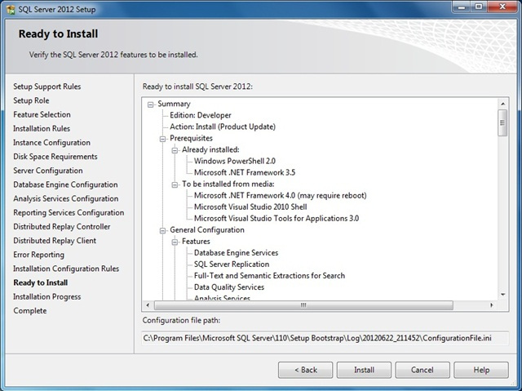The height and width of the screenshot is (391, 522).
Task: Click the horizontal scrollbar thumb
Action: coord(303,305)
